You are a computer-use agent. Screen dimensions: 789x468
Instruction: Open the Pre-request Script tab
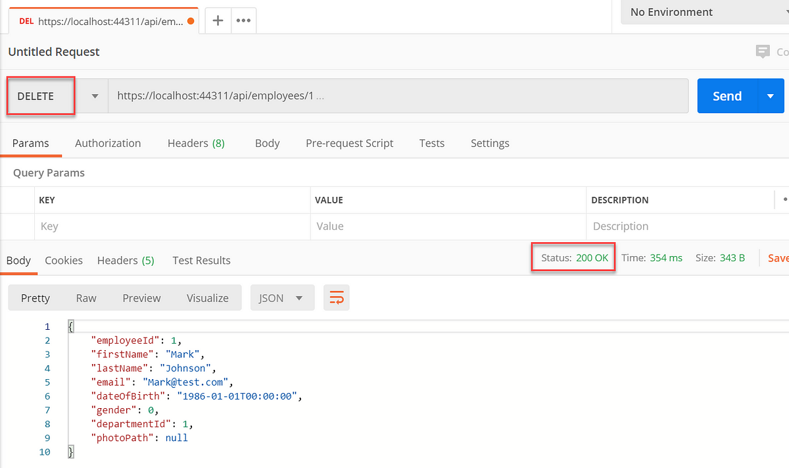349,143
